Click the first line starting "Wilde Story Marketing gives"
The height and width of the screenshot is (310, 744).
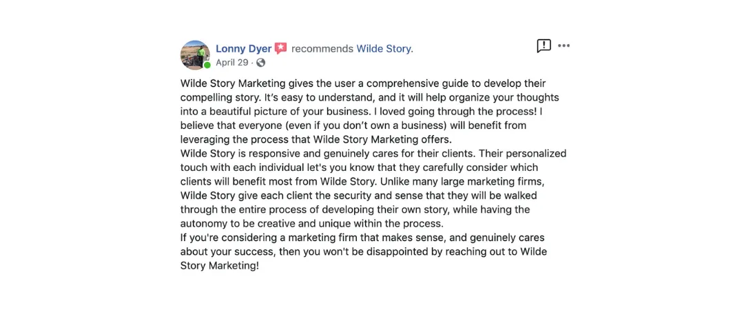(x=363, y=83)
